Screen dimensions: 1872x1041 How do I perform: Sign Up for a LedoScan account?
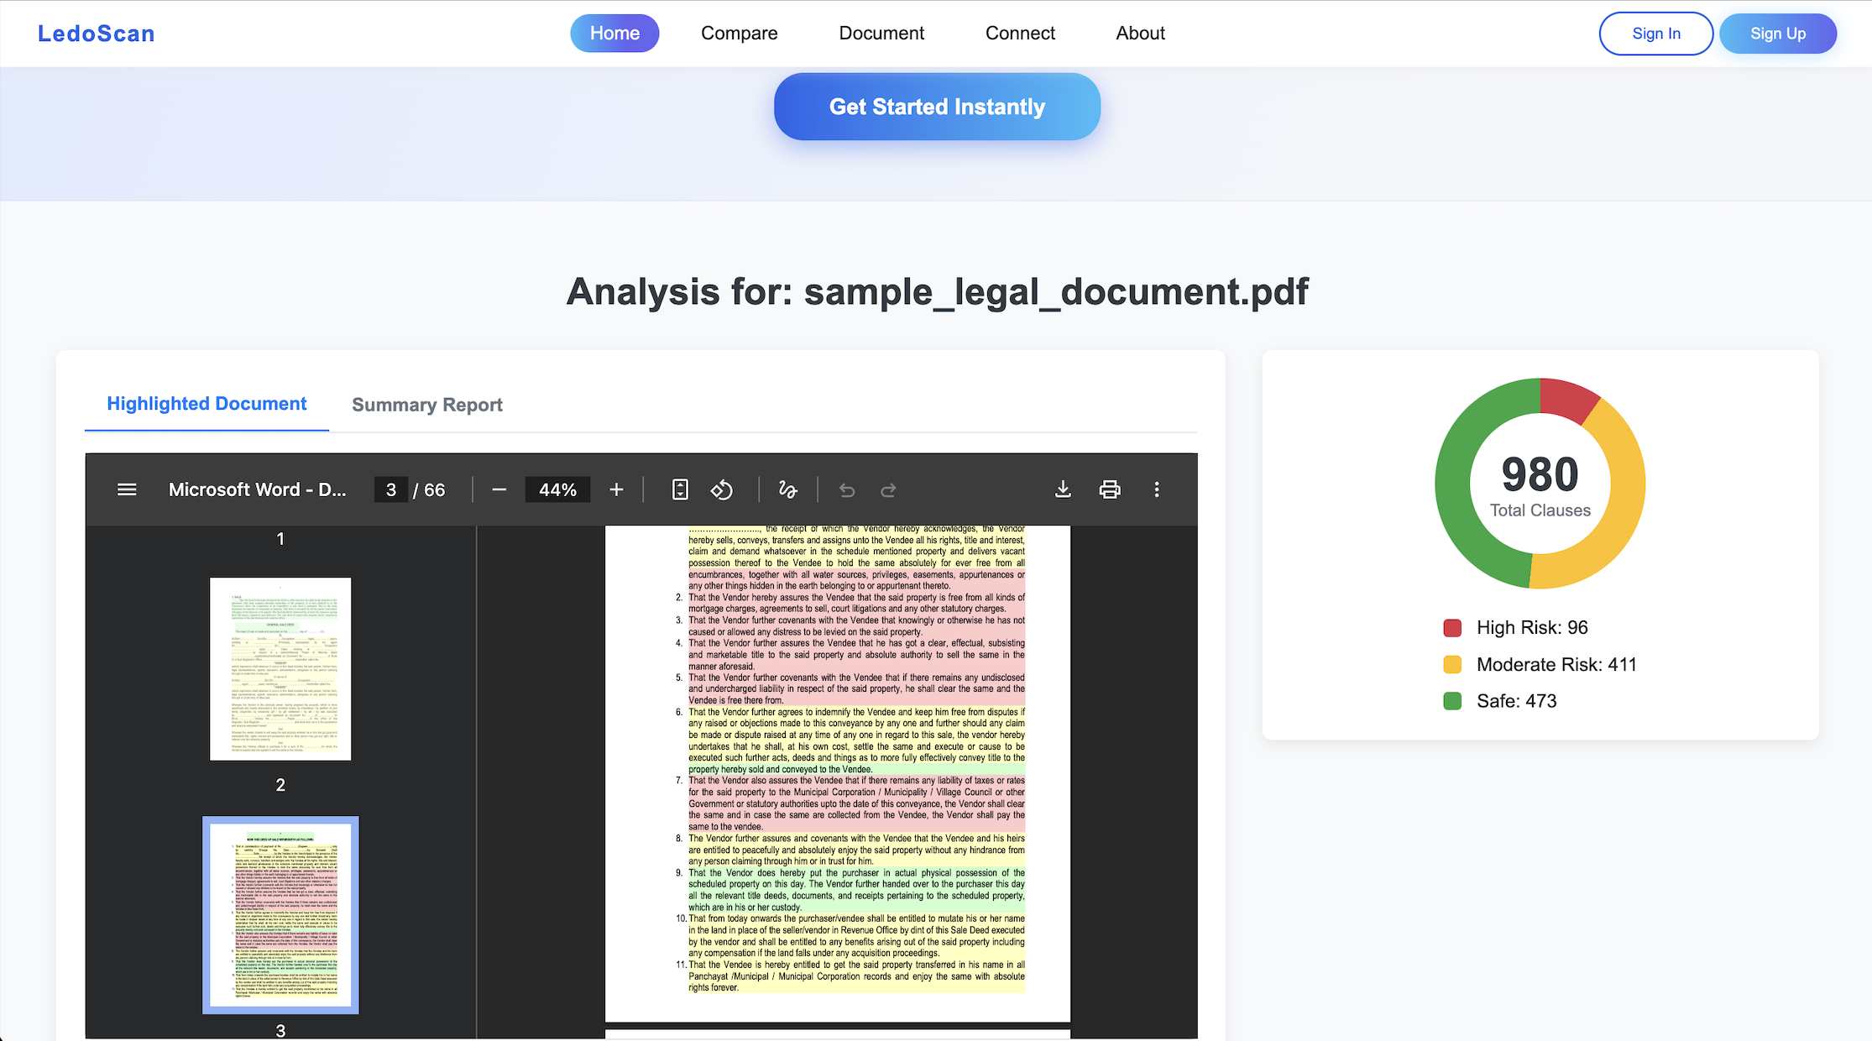tap(1778, 34)
